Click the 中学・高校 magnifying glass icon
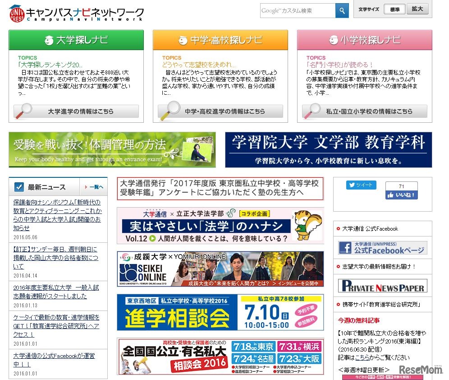 (x=170, y=111)
